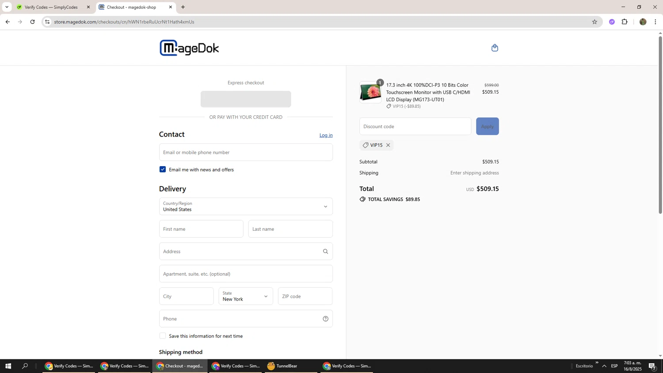
Task: Click the Log in link
Action: (x=326, y=135)
